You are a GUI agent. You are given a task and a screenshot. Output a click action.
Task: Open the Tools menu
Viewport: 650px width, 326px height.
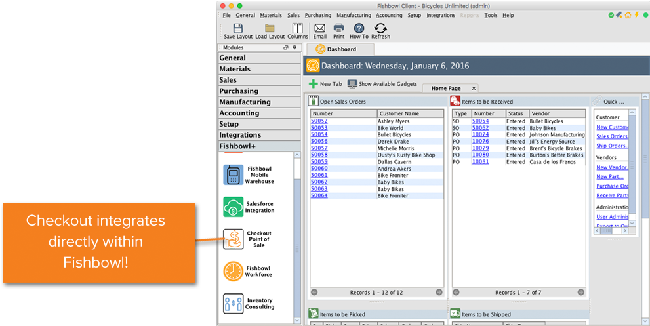click(x=491, y=15)
